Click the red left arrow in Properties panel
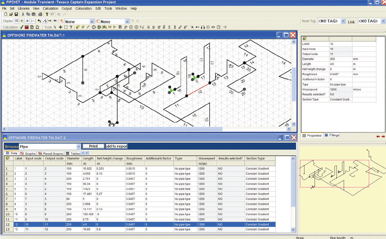Viewport: 386px width, 239px height. coord(378,136)
